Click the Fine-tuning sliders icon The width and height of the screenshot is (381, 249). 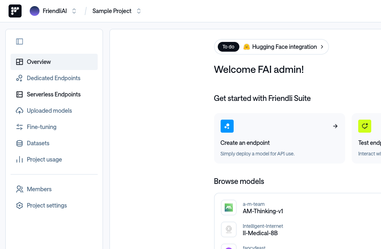[x=20, y=127]
